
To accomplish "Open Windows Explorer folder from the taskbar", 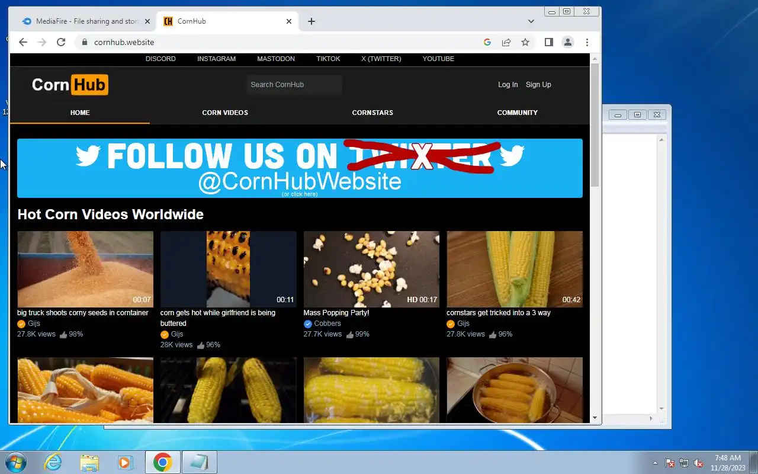I will pos(89,462).
